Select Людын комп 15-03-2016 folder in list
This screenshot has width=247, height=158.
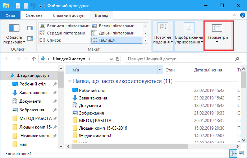tap(153, 128)
